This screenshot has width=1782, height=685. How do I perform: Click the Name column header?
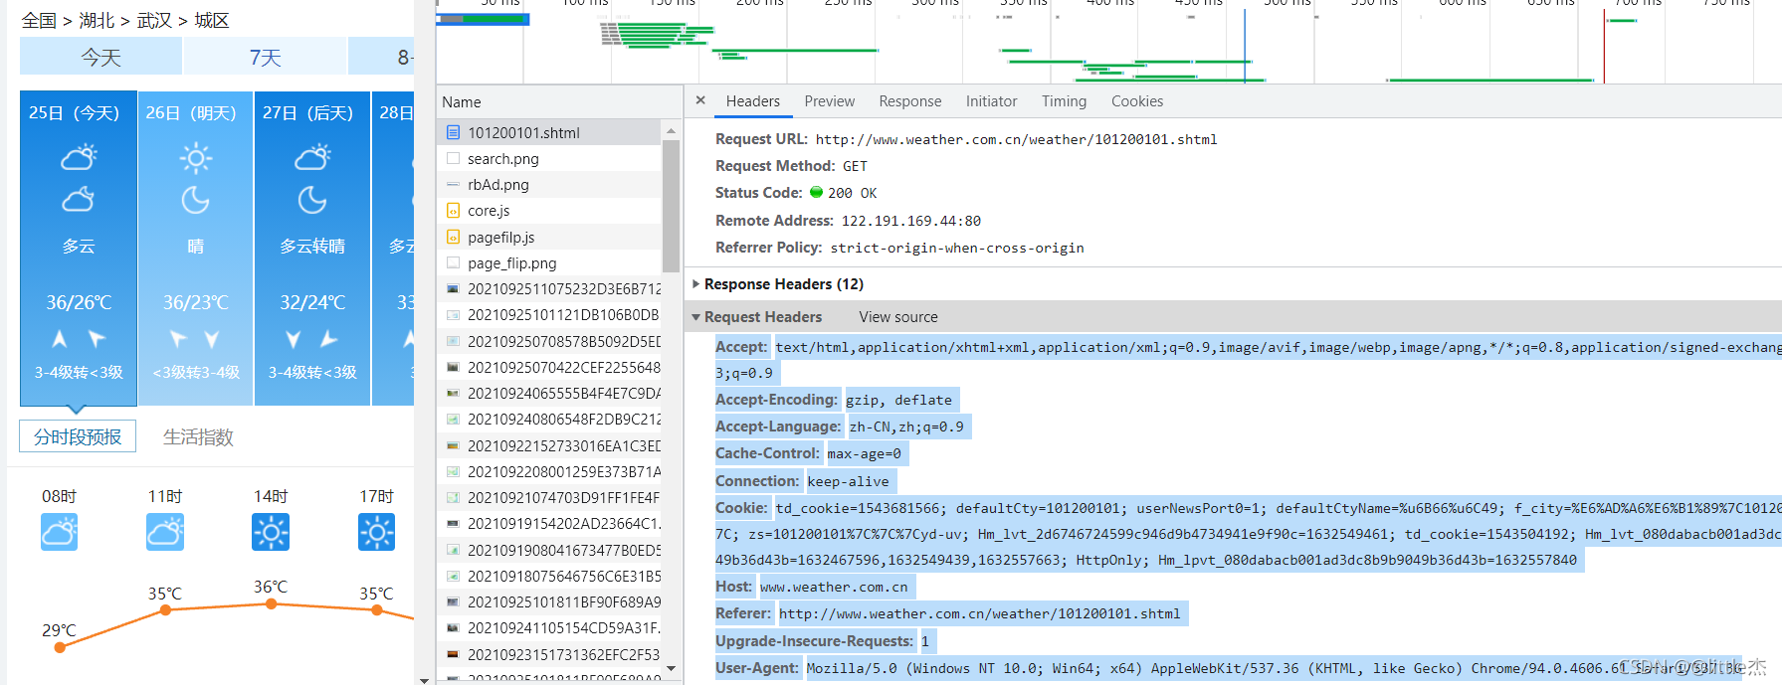click(559, 102)
